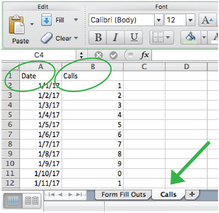Viewport: 219px width, 213px height.
Task: Toggle Underline formatting
Action: click(134, 38)
